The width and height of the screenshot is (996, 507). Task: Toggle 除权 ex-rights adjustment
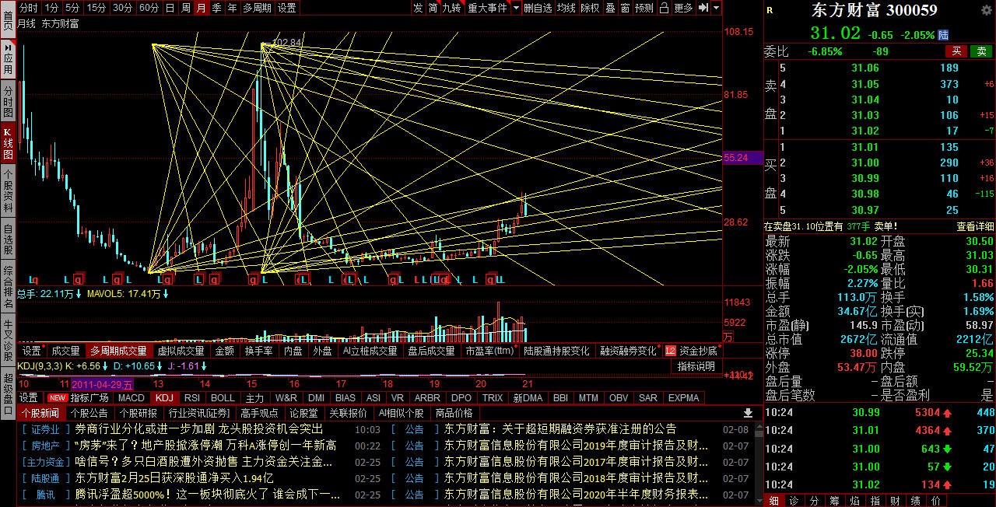coord(591,8)
